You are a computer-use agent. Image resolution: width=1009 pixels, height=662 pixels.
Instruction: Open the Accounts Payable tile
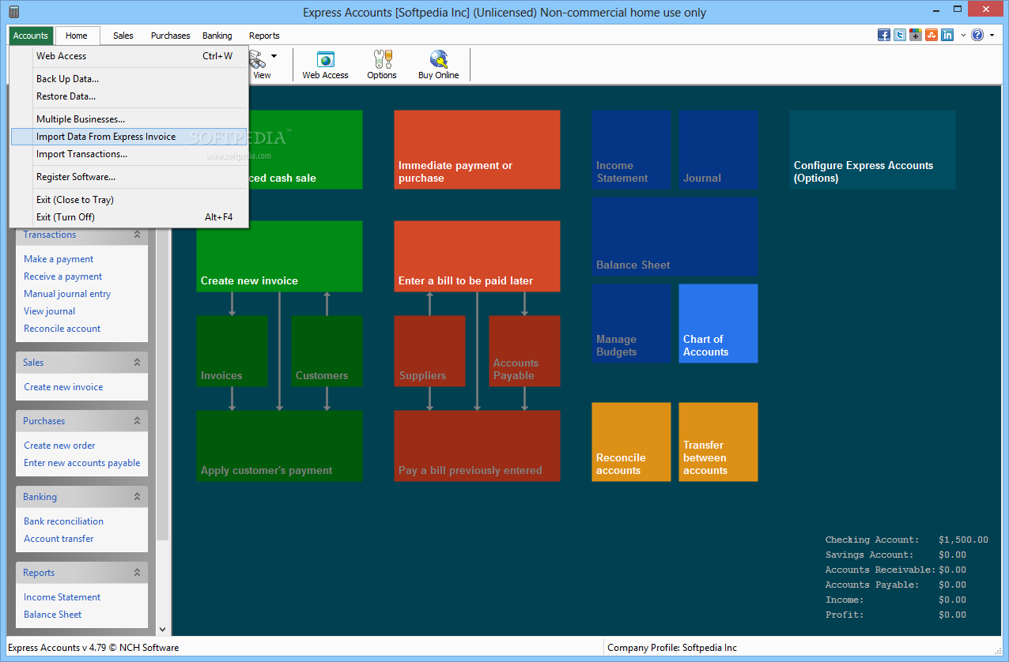pos(524,351)
